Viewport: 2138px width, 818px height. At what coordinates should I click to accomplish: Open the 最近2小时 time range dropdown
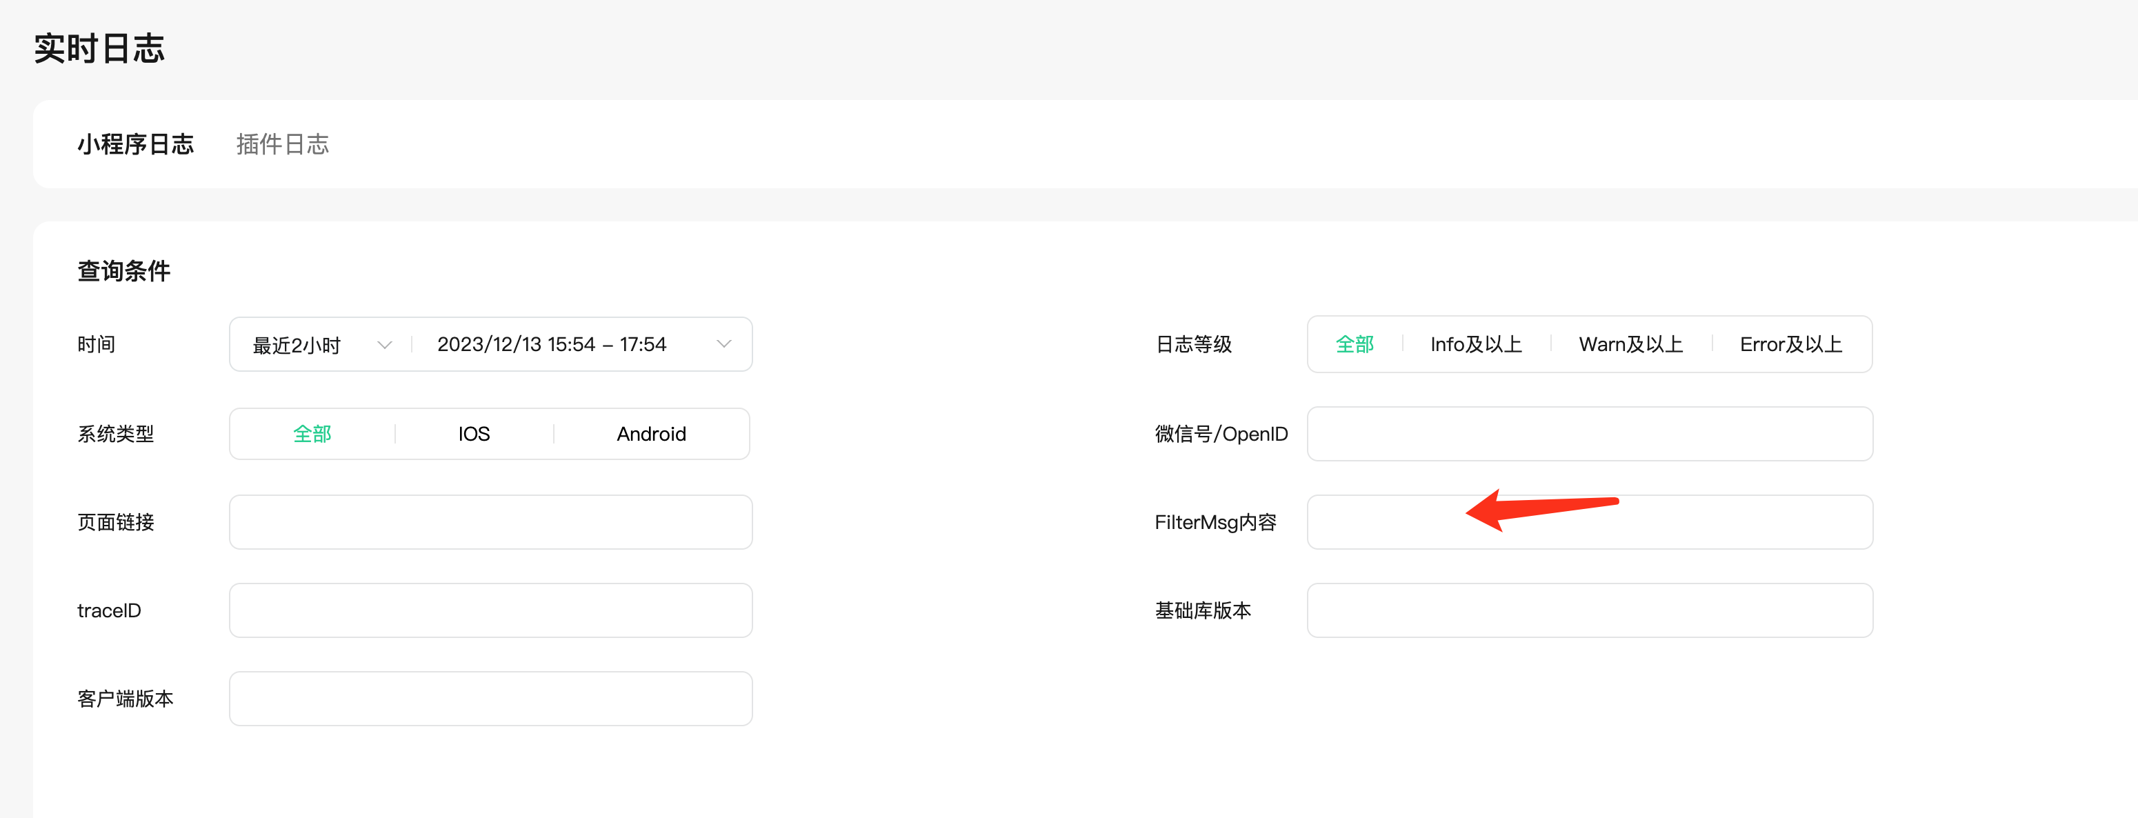tap(297, 344)
